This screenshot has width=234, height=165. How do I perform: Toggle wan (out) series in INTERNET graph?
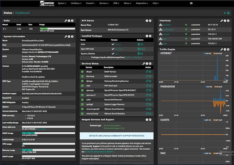(x=218, y=54)
